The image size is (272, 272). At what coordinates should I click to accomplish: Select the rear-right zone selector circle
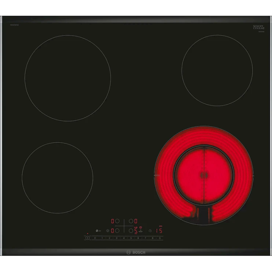[x=131, y=221]
